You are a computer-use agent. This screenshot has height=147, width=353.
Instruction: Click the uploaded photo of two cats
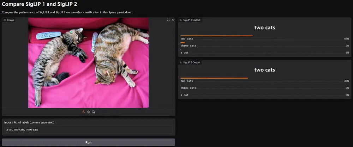(89, 63)
